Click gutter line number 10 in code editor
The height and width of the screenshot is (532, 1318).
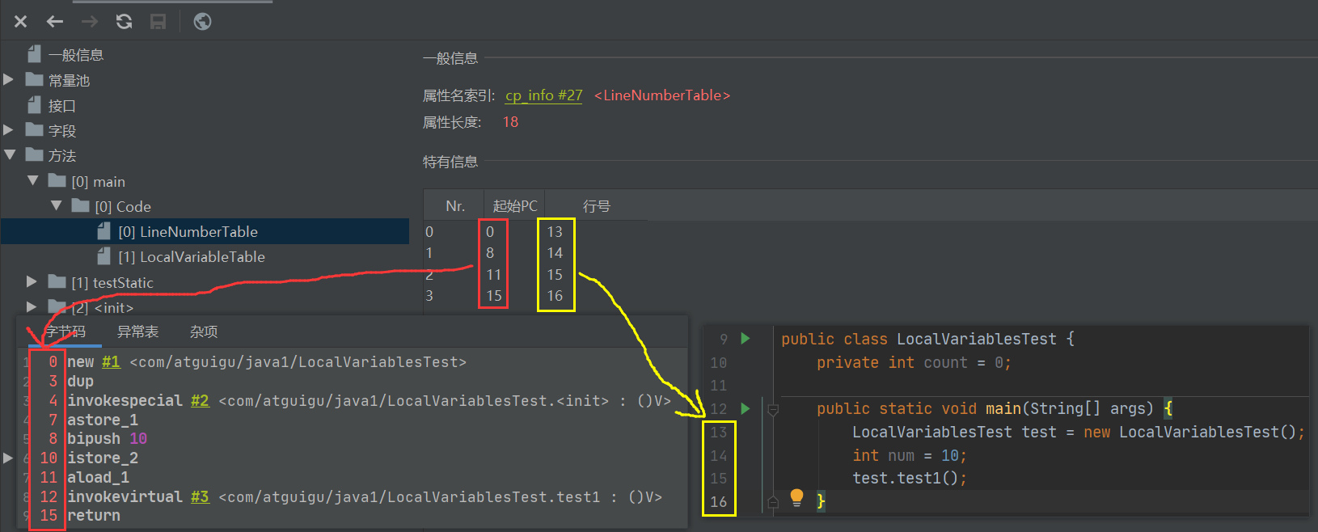(718, 363)
